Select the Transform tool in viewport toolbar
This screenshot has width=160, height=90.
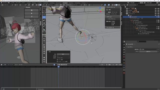[44, 23]
